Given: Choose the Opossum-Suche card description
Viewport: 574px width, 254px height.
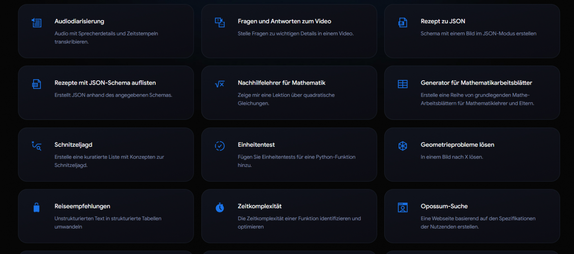Looking at the screenshot, I should (478, 223).
